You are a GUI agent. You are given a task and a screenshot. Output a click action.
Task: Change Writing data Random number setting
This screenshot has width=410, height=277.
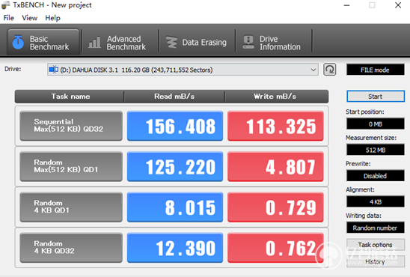click(x=376, y=228)
